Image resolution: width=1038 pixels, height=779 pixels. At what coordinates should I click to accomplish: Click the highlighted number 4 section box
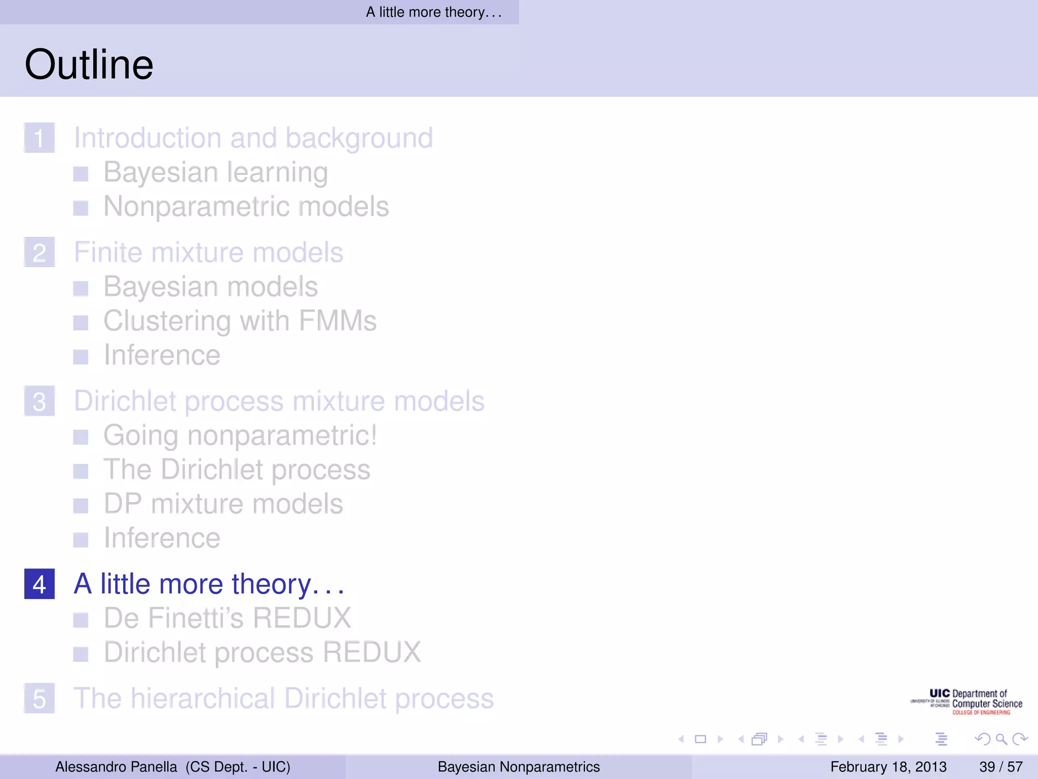point(40,584)
